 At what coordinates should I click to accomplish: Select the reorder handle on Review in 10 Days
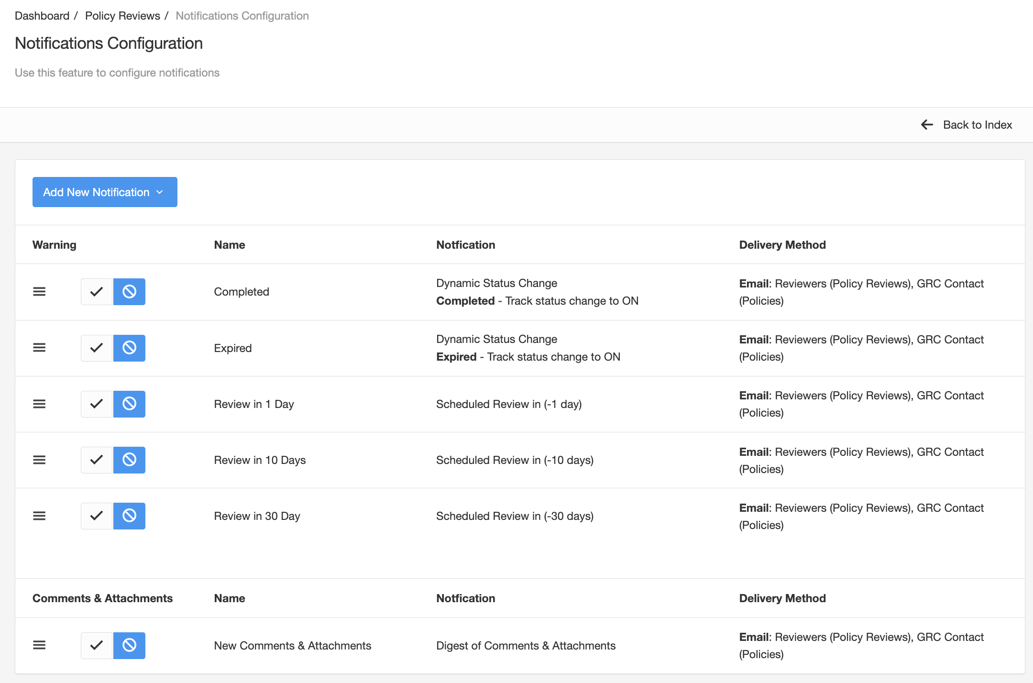39,460
